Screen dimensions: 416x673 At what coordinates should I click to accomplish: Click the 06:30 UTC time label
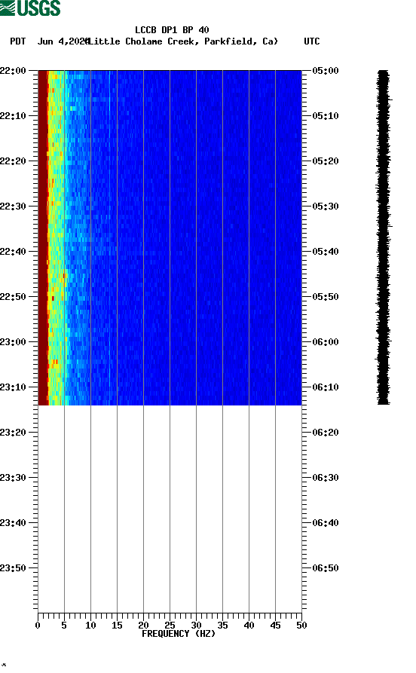[x=326, y=478]
